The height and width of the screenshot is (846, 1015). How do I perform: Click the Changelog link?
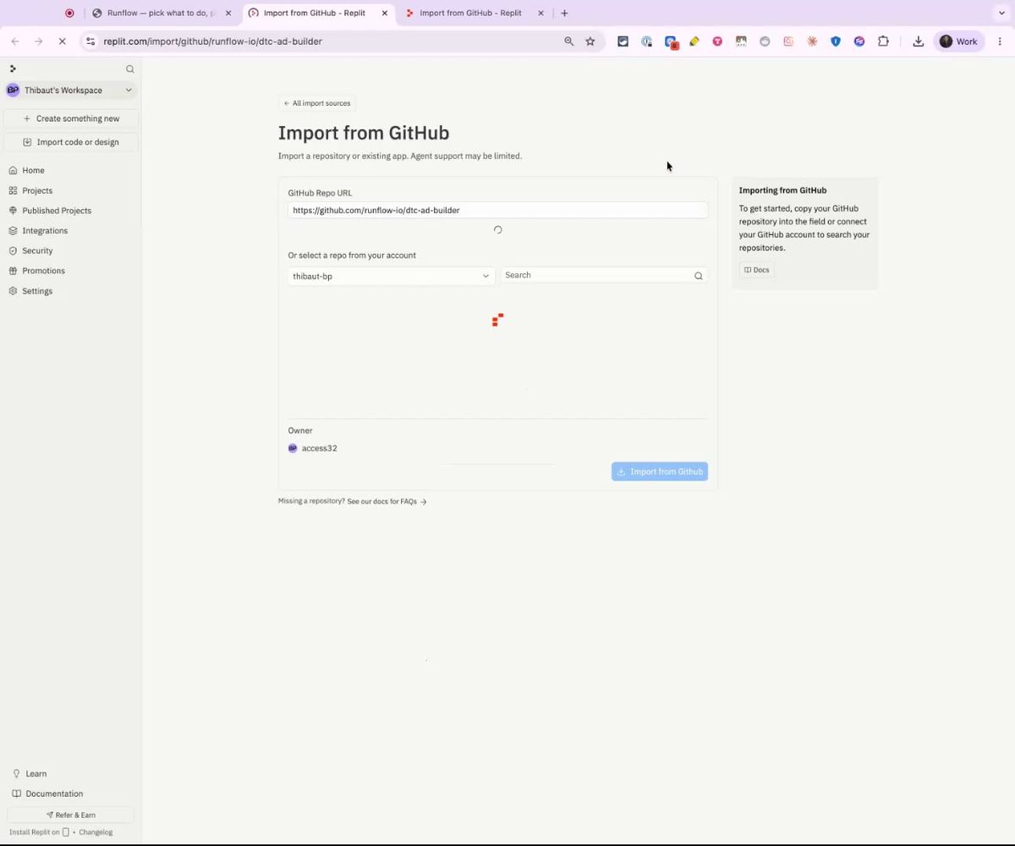coord(96,832)
